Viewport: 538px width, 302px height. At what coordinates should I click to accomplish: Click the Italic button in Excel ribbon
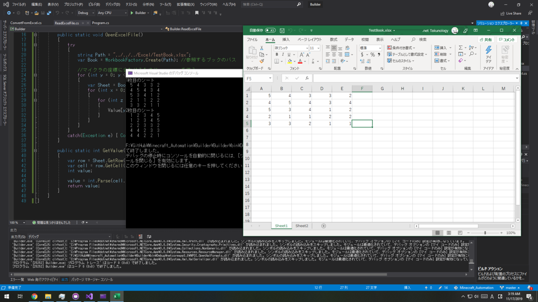pos(282,55)
